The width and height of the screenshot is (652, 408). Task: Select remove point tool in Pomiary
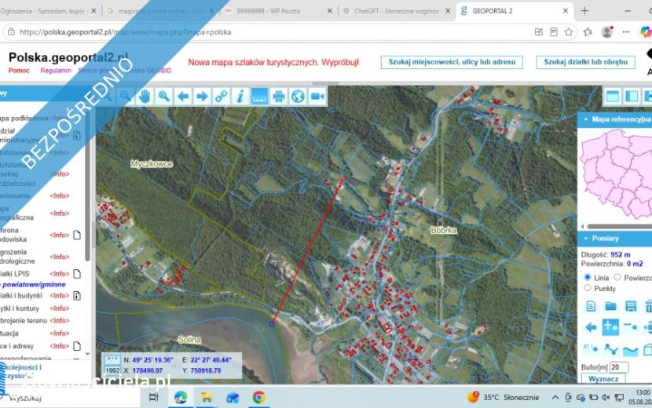(630, 327)
